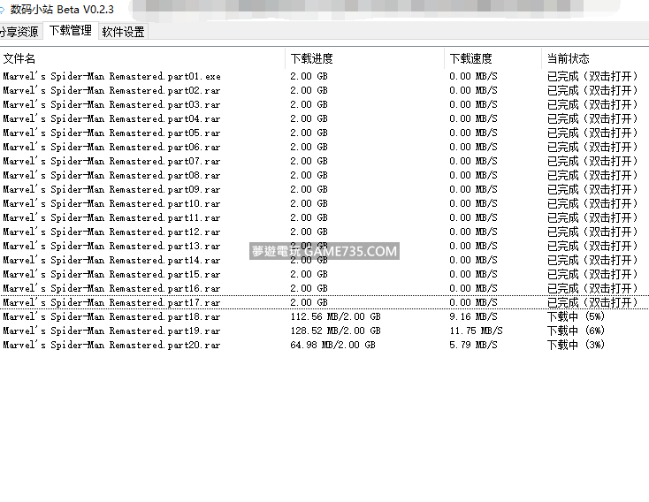This screenshot has height=502, width=649.
Task: Sort by the 下载速度 column header
Action: [470, 58]
